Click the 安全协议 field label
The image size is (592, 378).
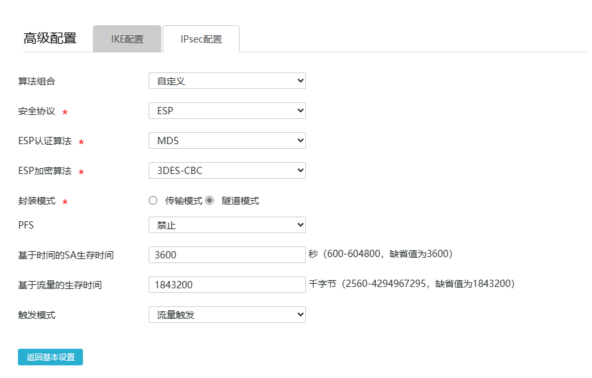[37, 111]
